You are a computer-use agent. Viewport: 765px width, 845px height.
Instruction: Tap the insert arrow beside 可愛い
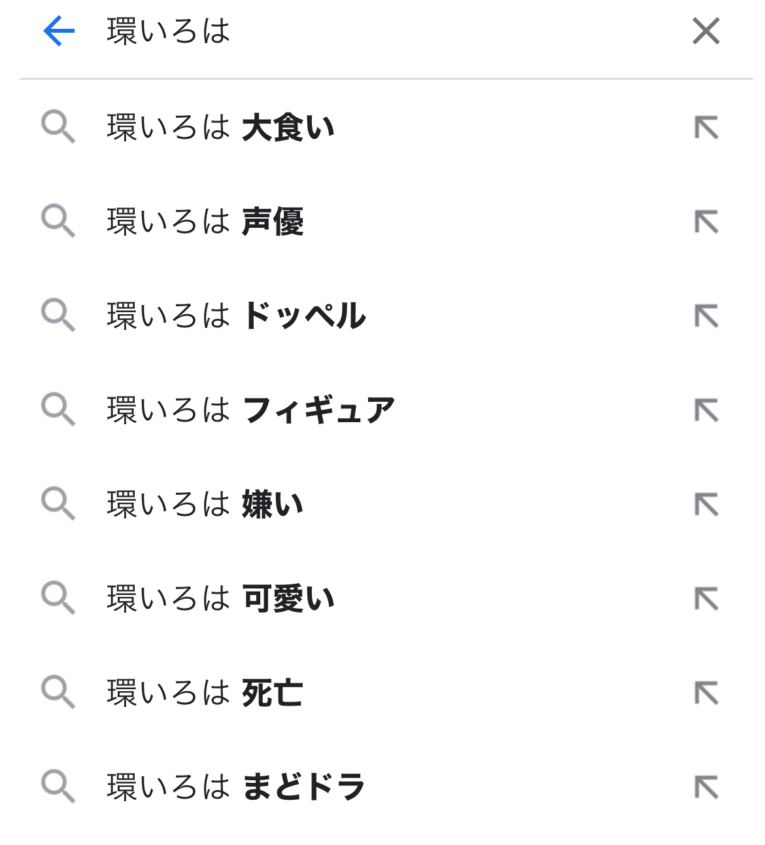coord(706,599)
